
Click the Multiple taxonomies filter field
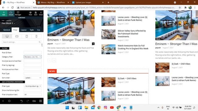click(x=32, y=61)
